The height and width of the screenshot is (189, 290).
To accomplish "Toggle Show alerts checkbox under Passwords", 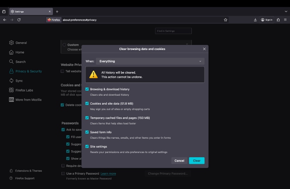I will pyautogui.click(x=68, y=158).
